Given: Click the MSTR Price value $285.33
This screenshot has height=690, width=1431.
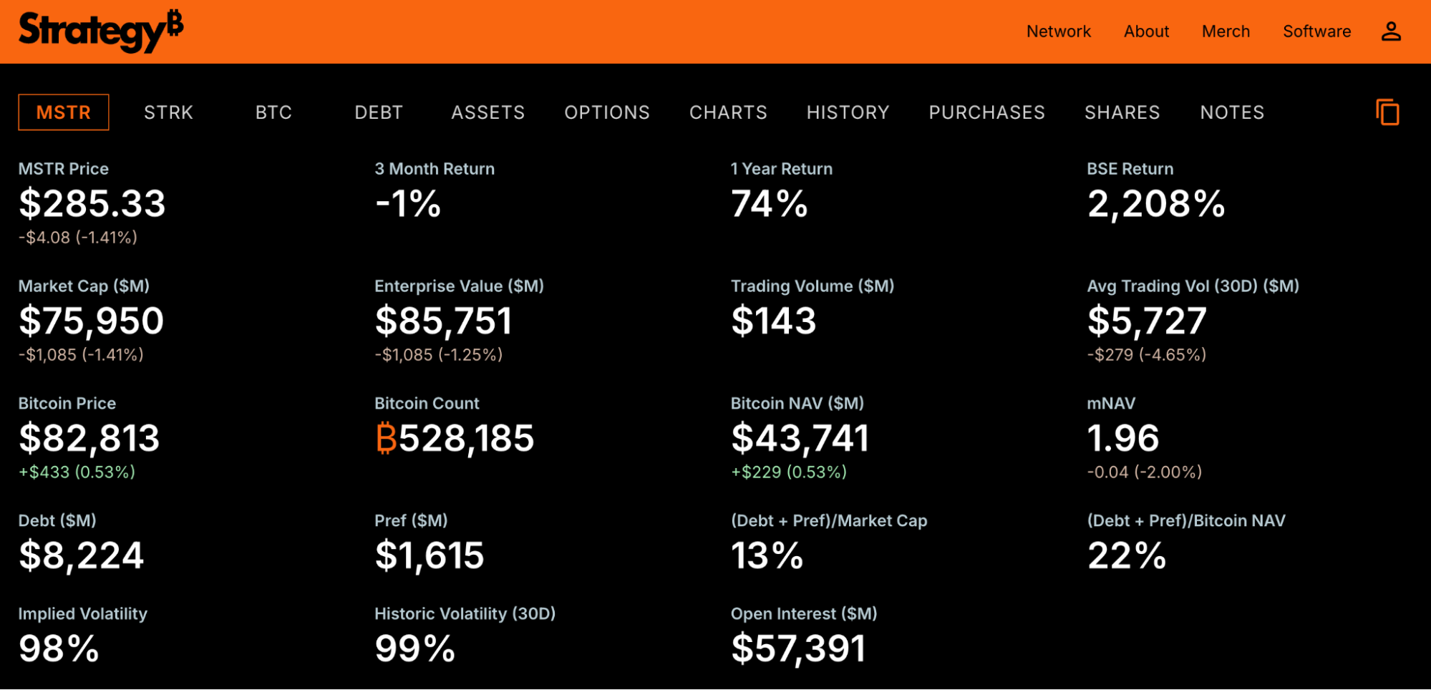Looking at the screenshot, I should click(92, 204).
